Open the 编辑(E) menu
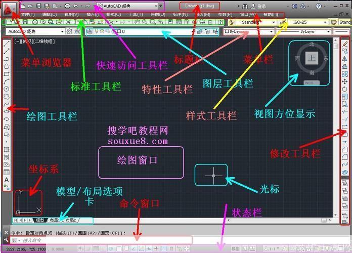Screen dimensions: 352x253 [50, 15]
